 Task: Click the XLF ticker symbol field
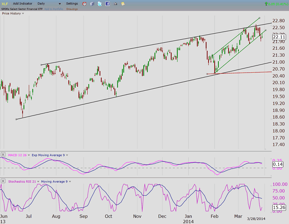(x=6, y=4)
